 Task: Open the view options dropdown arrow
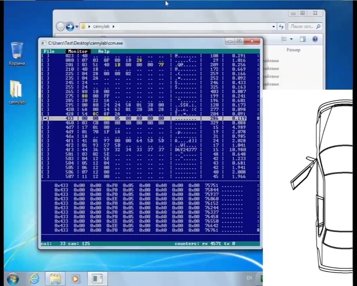(x=291, y=39)
